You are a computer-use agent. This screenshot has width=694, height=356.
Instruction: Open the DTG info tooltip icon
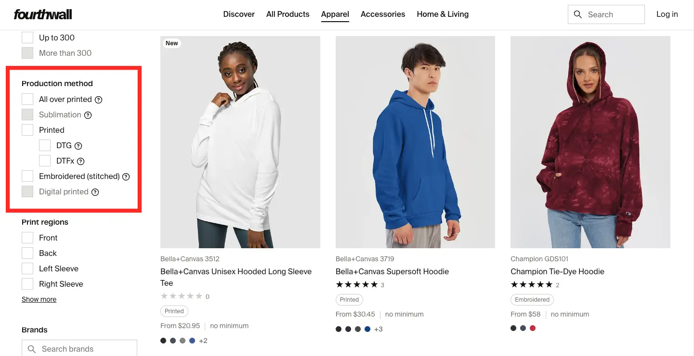78,146
